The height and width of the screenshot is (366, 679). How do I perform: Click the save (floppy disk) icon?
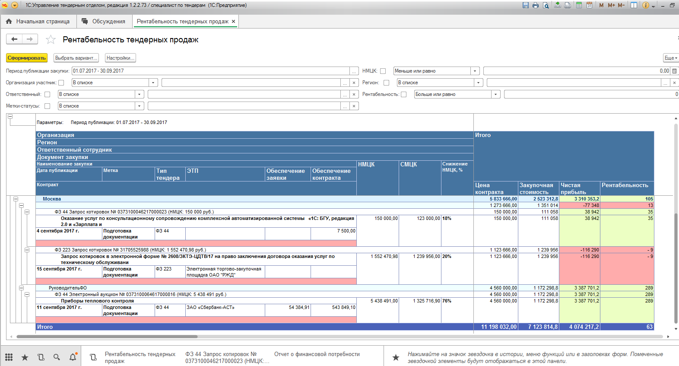click(526, 5)
